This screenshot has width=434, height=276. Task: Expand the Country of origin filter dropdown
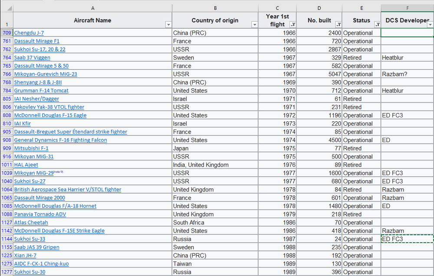tap(255, 25)
